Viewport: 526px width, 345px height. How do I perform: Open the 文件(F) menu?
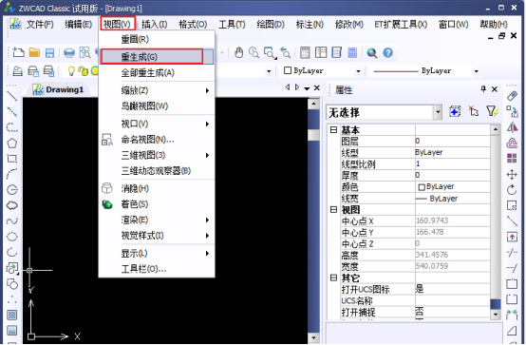pyautogui.click(x=40, y=24)
